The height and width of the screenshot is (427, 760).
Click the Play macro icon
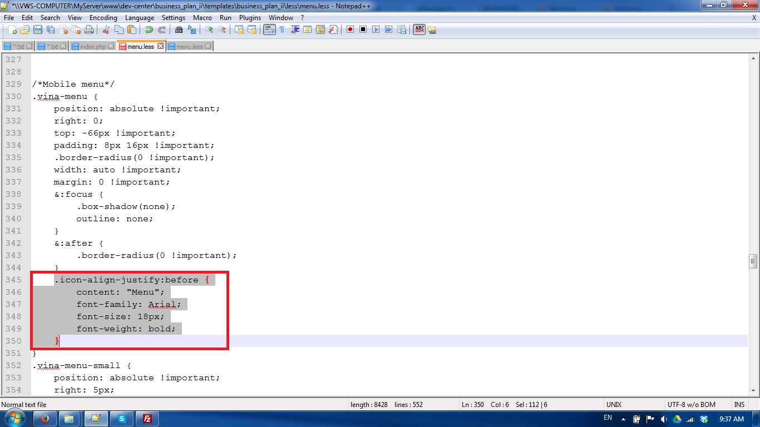click(x=376, y=29)
